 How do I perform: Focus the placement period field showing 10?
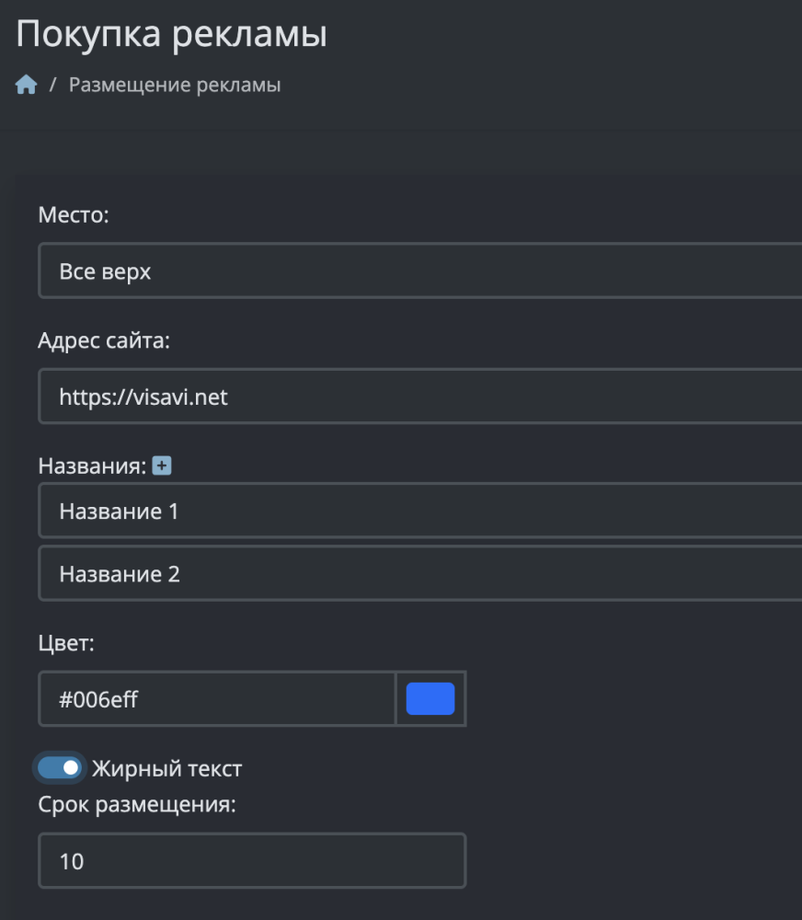(252, 861)
